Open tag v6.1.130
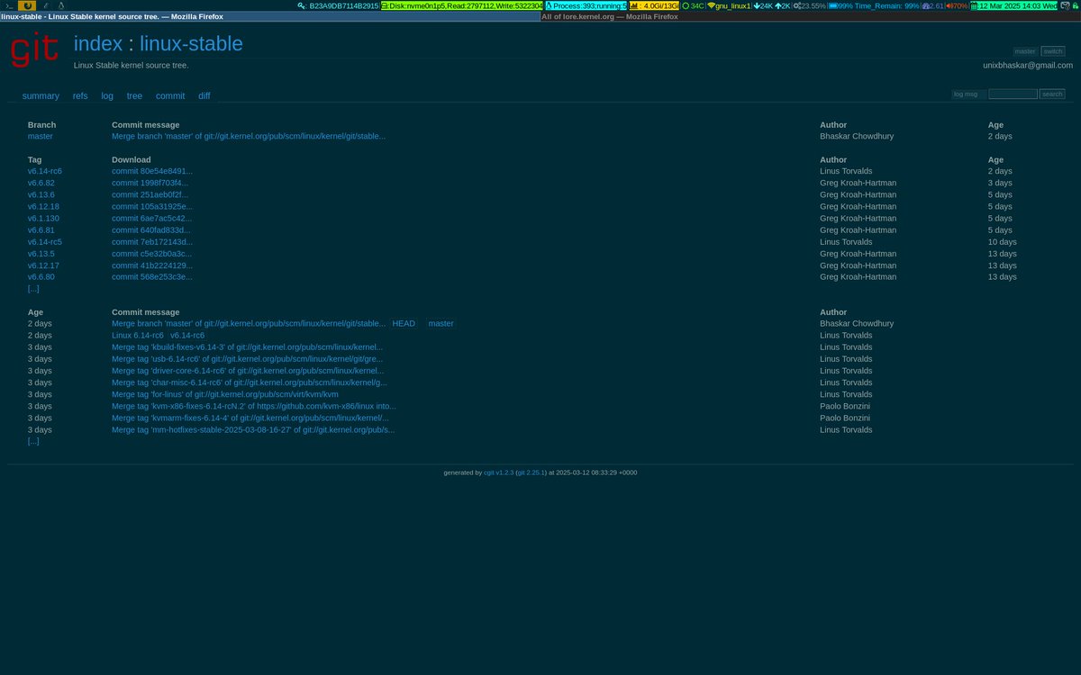 pos(43,218)
